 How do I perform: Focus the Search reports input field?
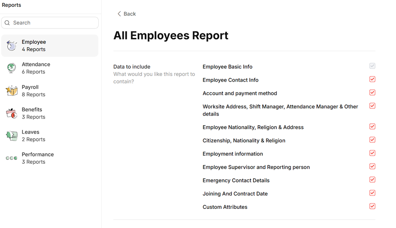50,23
